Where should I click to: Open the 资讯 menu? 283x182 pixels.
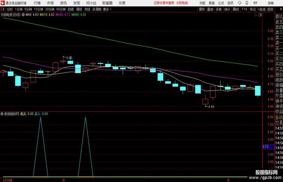[63, 3]
